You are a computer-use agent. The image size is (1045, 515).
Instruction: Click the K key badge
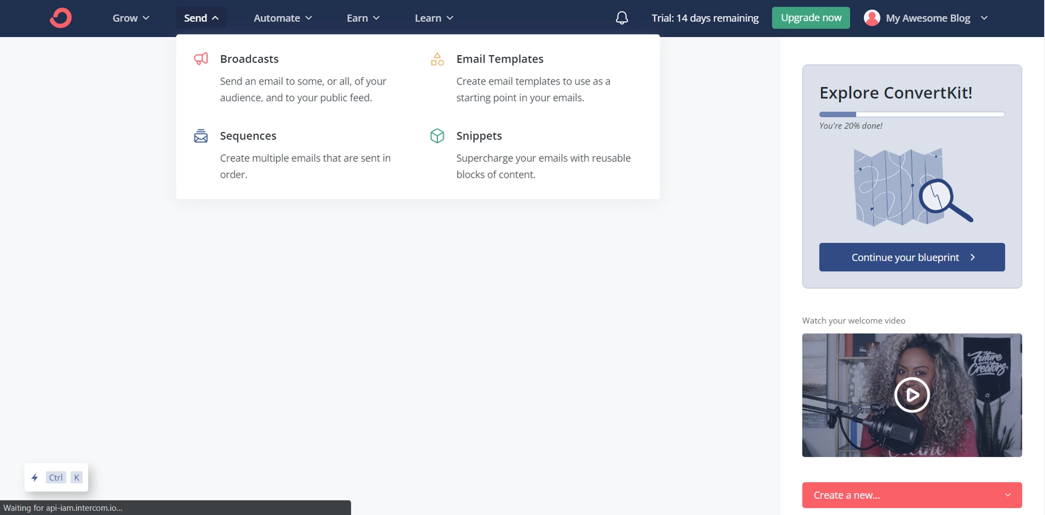[x=77, y=477]
